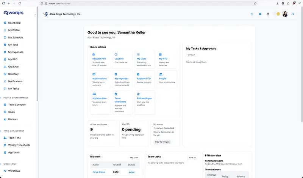
Task: Open the My tasks quick action
Action: pyautogui.click(x=145, y=60)
